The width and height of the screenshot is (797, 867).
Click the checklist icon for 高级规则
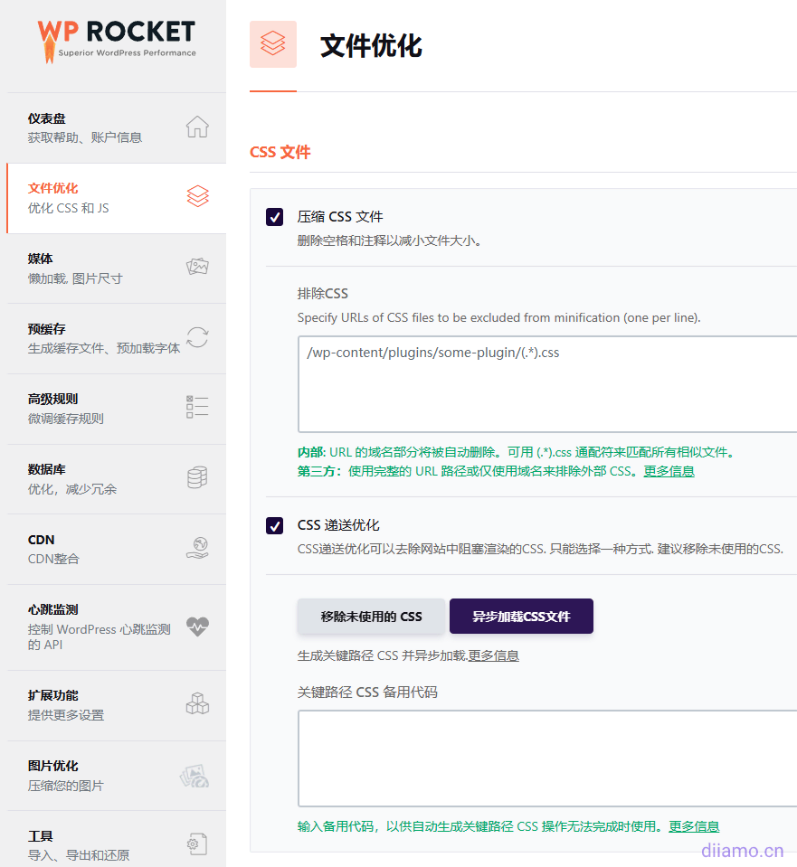click(197, 407)
